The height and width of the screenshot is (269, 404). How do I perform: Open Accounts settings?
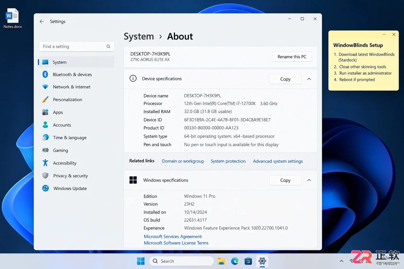[x=76, y=125]
